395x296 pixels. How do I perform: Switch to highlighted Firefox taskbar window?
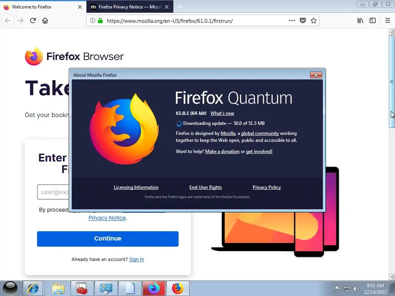[x=154, y=288]
